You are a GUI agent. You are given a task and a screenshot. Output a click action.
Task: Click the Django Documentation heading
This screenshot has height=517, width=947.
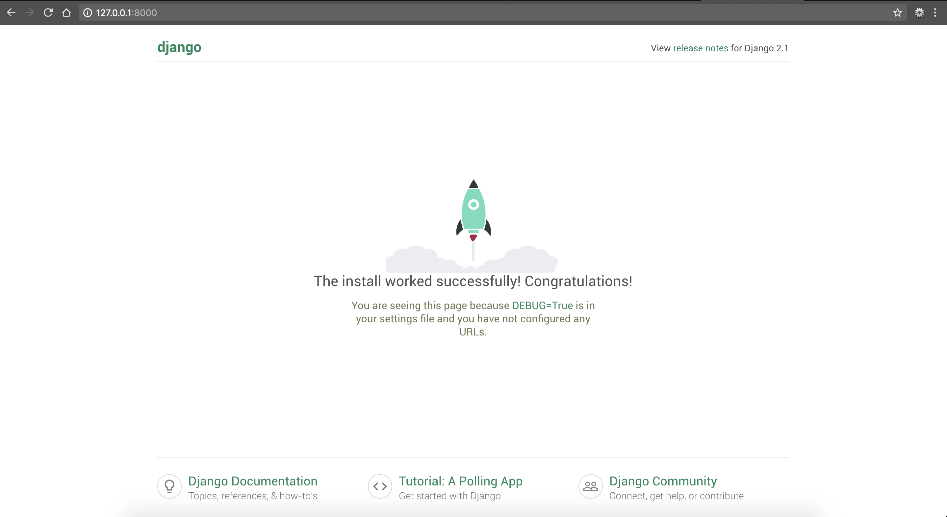253,481
